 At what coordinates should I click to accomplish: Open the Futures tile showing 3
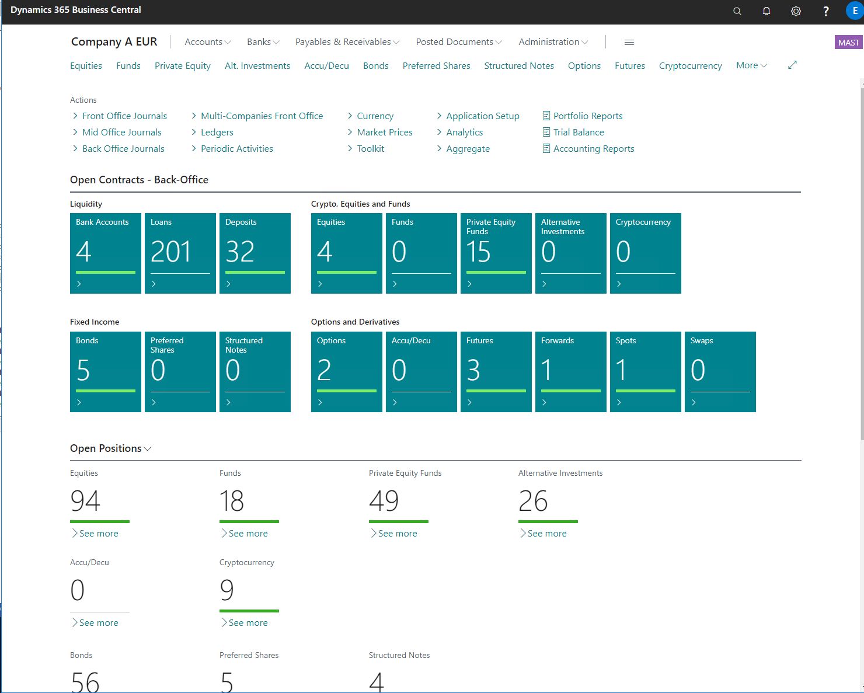click(496, 372)
